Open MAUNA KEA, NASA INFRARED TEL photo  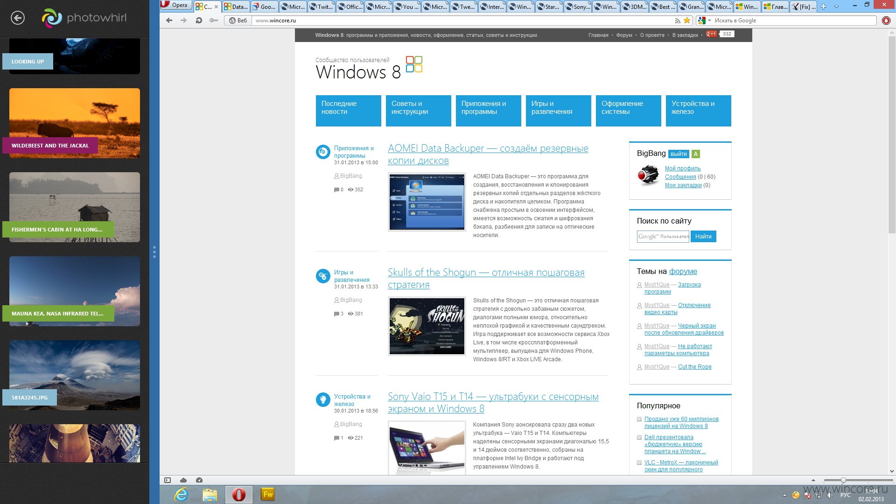(x=75, y=291)
